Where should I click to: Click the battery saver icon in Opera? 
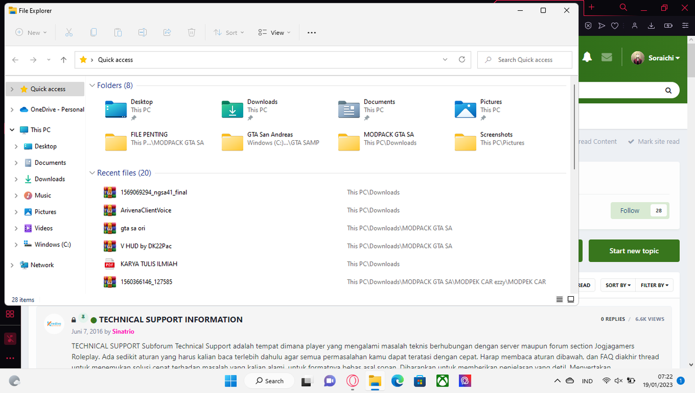[x=668, y=26]
